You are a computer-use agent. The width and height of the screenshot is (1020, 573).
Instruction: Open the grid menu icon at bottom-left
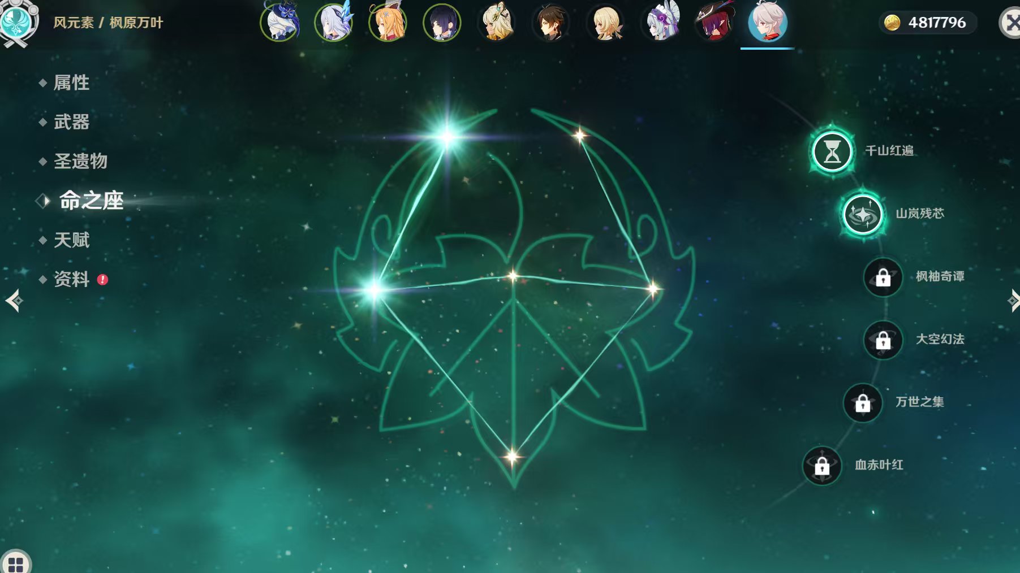click(x=15, y=563)
